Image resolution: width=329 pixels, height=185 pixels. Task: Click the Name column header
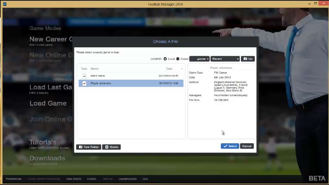tap(94, 69)
